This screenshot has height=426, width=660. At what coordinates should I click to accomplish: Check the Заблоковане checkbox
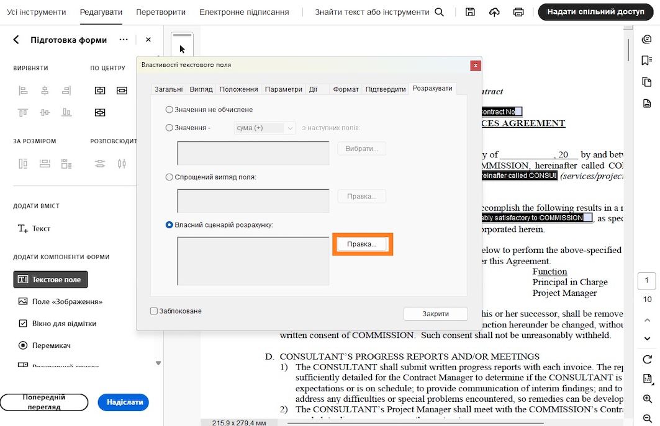pyautogui.click(x=153, y=311)
